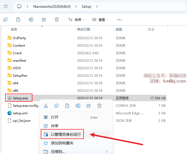Click the setup.xml Edge icon
This screenshot has height=154, width=187.
10,113
